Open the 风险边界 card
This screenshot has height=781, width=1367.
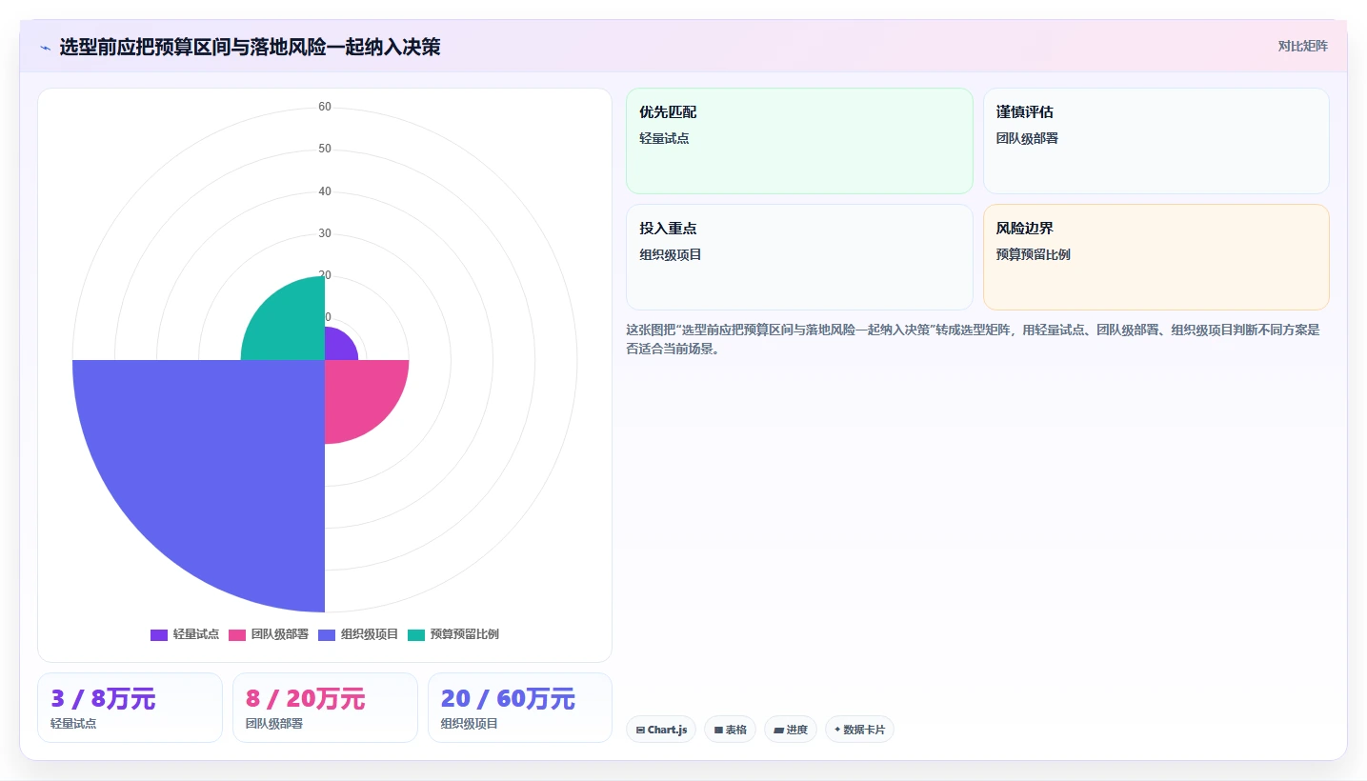coord(1156,257)
